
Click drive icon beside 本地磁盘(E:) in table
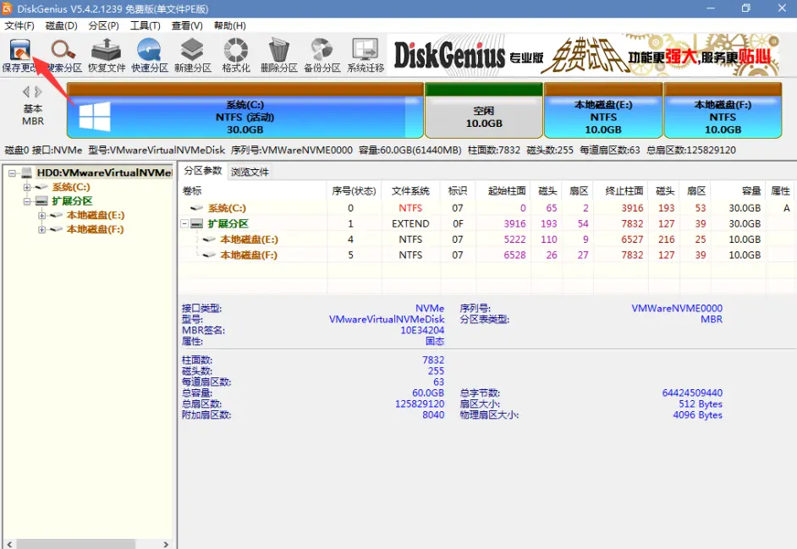point(209,239)
